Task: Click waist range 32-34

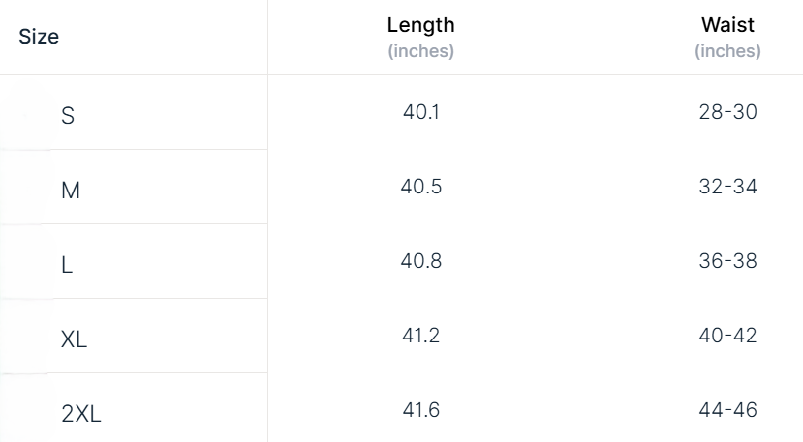Action: click(727, 187)
